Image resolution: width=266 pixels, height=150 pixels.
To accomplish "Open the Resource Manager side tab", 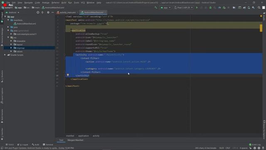I will point(2,37).
